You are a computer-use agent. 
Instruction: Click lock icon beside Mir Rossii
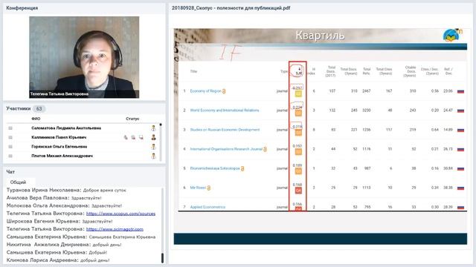click(208, 188)
